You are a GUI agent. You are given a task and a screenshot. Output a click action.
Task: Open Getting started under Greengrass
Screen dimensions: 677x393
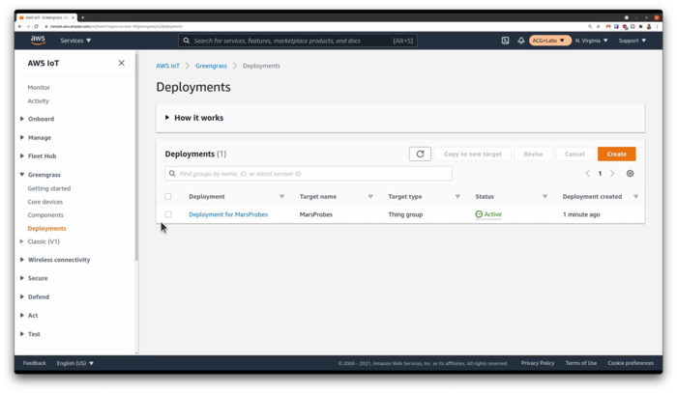49,188
